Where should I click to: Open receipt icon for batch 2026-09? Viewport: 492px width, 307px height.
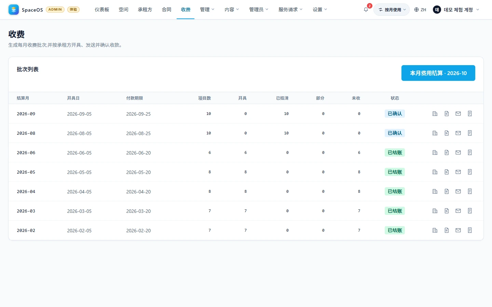coord(470,114)
